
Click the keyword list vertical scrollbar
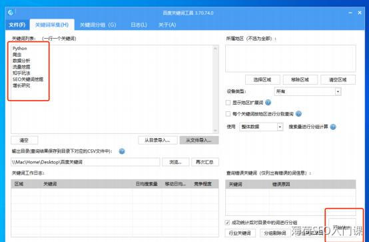tap(215, 89)
